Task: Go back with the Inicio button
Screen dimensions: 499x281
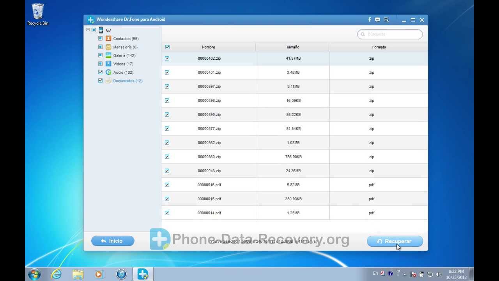Action: [x=113, y=241]
